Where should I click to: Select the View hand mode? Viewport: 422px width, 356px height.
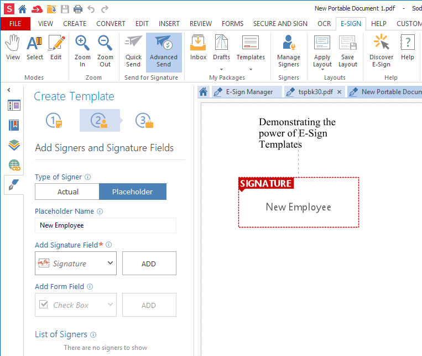coord(13,48)
